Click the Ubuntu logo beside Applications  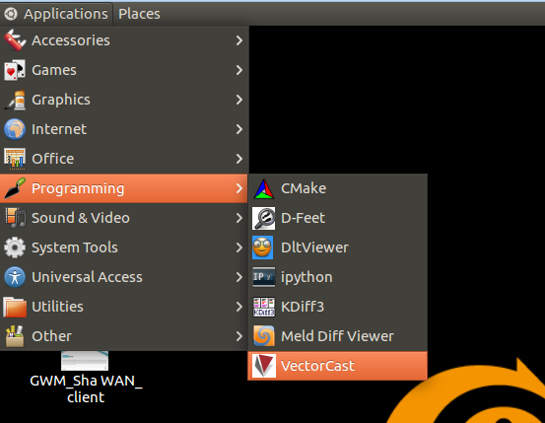click(11, 14)
